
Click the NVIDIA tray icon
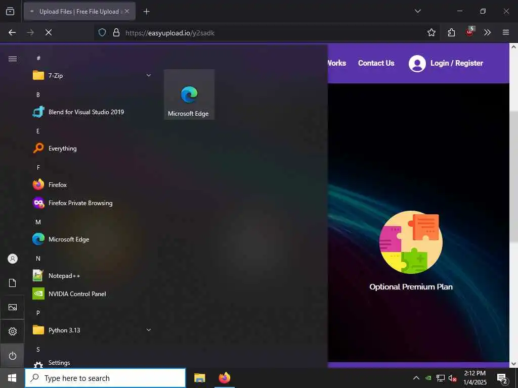tap(428, 378)
